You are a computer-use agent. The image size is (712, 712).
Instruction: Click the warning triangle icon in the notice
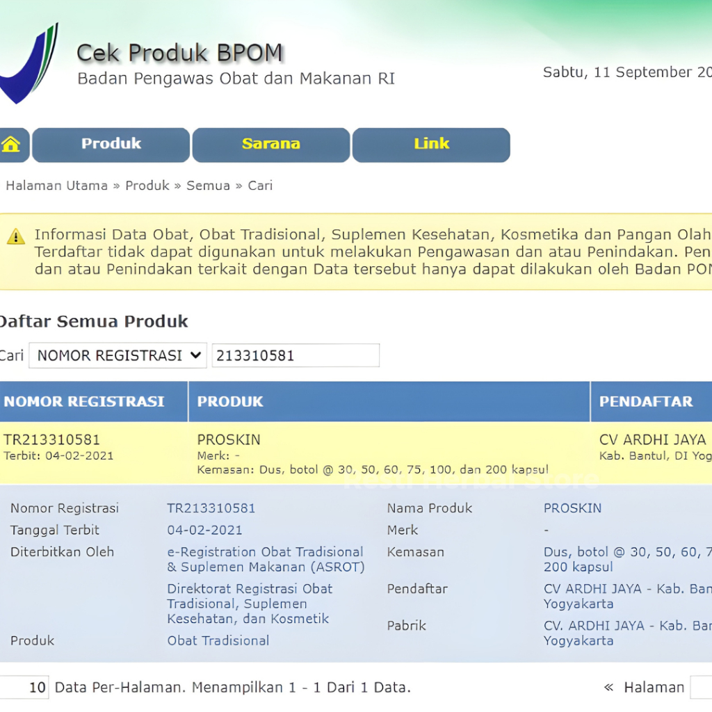(16, 236)
